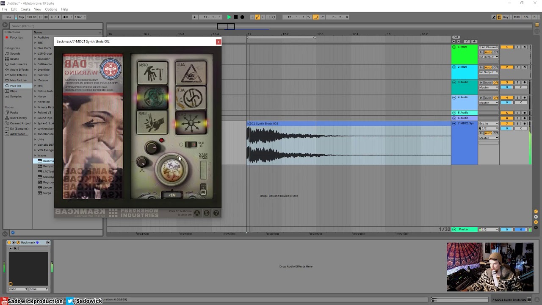Expand the Audiaire plug-in folder
The height and width of the screenshot is (305, 542).
(x=35, y=37)
